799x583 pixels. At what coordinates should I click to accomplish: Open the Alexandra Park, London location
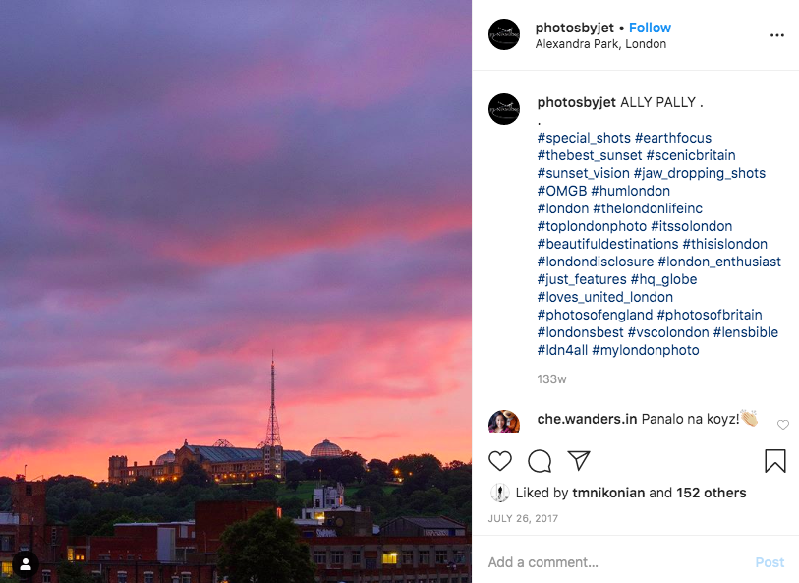tap(600, 44)
